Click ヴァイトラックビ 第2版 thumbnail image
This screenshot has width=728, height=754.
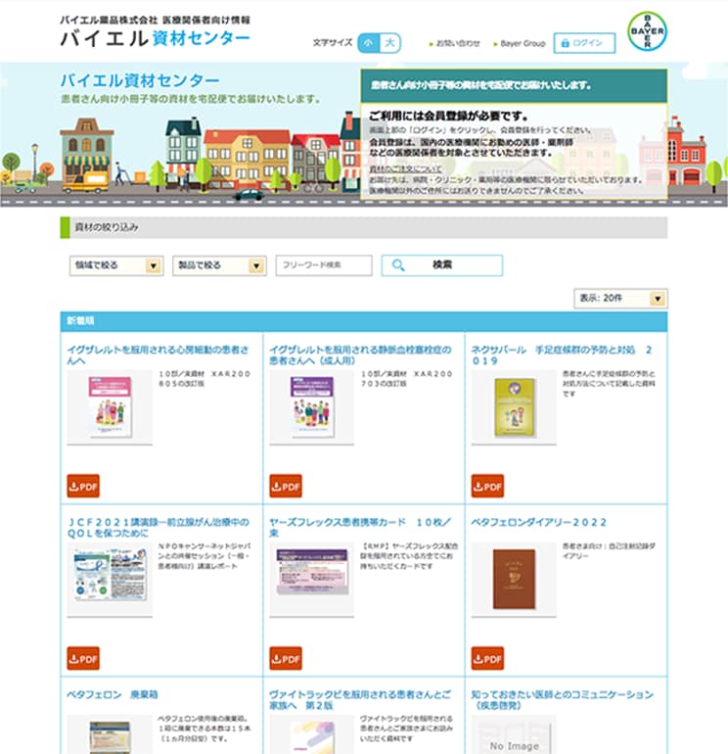[312, 734]
